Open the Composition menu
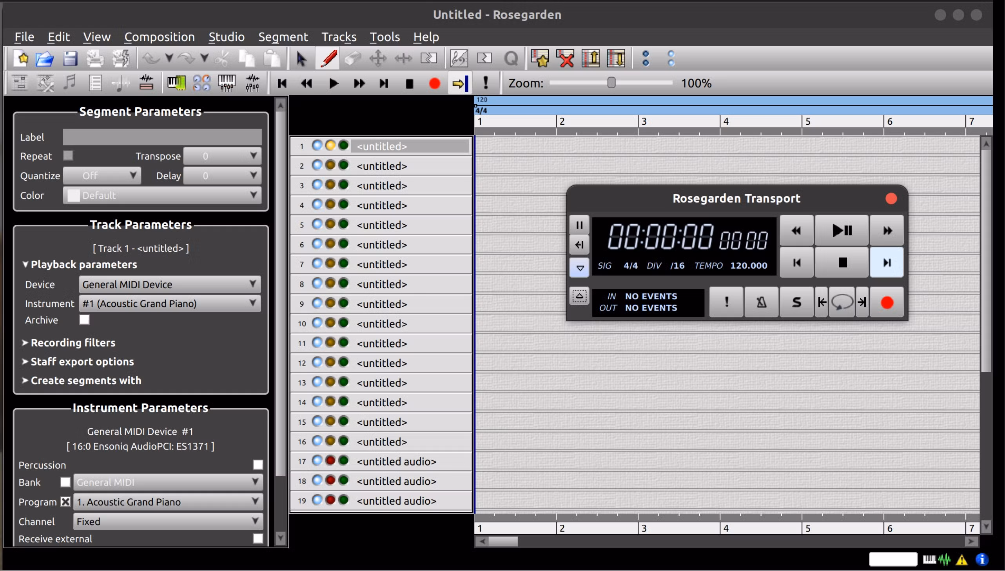The height and width of the screenshot is (571, 1005). pos(160,37)
